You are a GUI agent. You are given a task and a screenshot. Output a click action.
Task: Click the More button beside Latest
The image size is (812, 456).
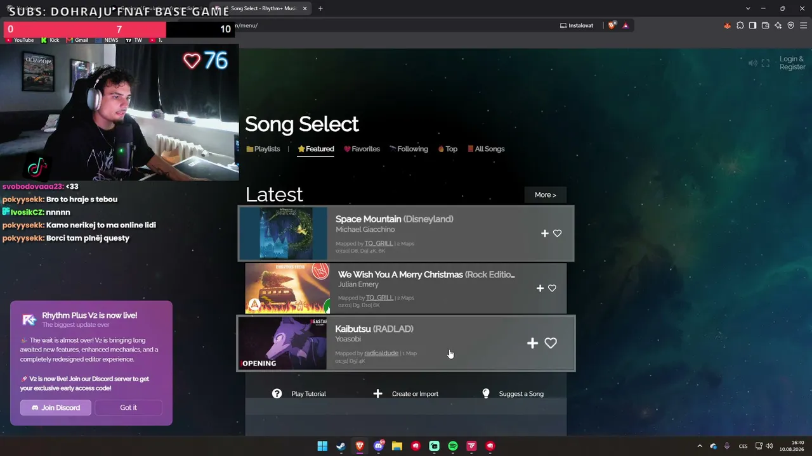coord(546,195)
